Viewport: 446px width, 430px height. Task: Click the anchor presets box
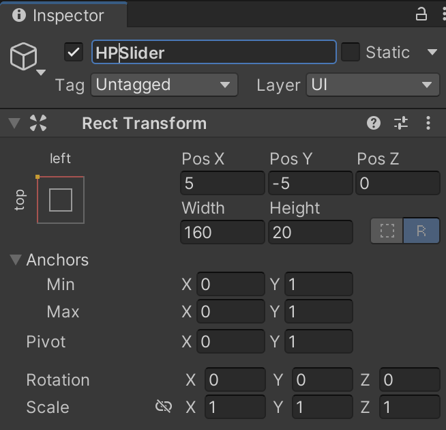[61, 200]
